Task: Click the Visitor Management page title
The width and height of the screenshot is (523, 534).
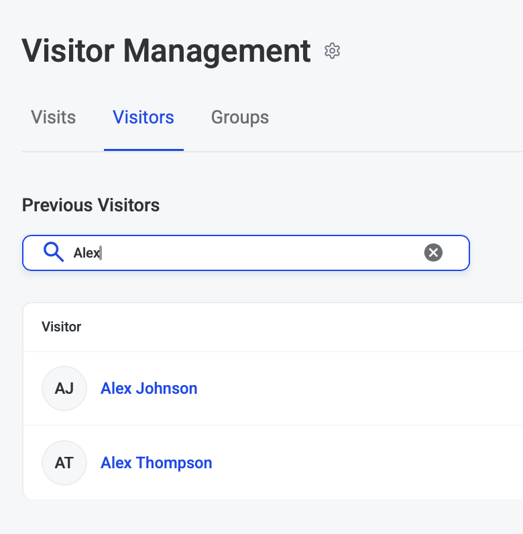Action: 166,51
